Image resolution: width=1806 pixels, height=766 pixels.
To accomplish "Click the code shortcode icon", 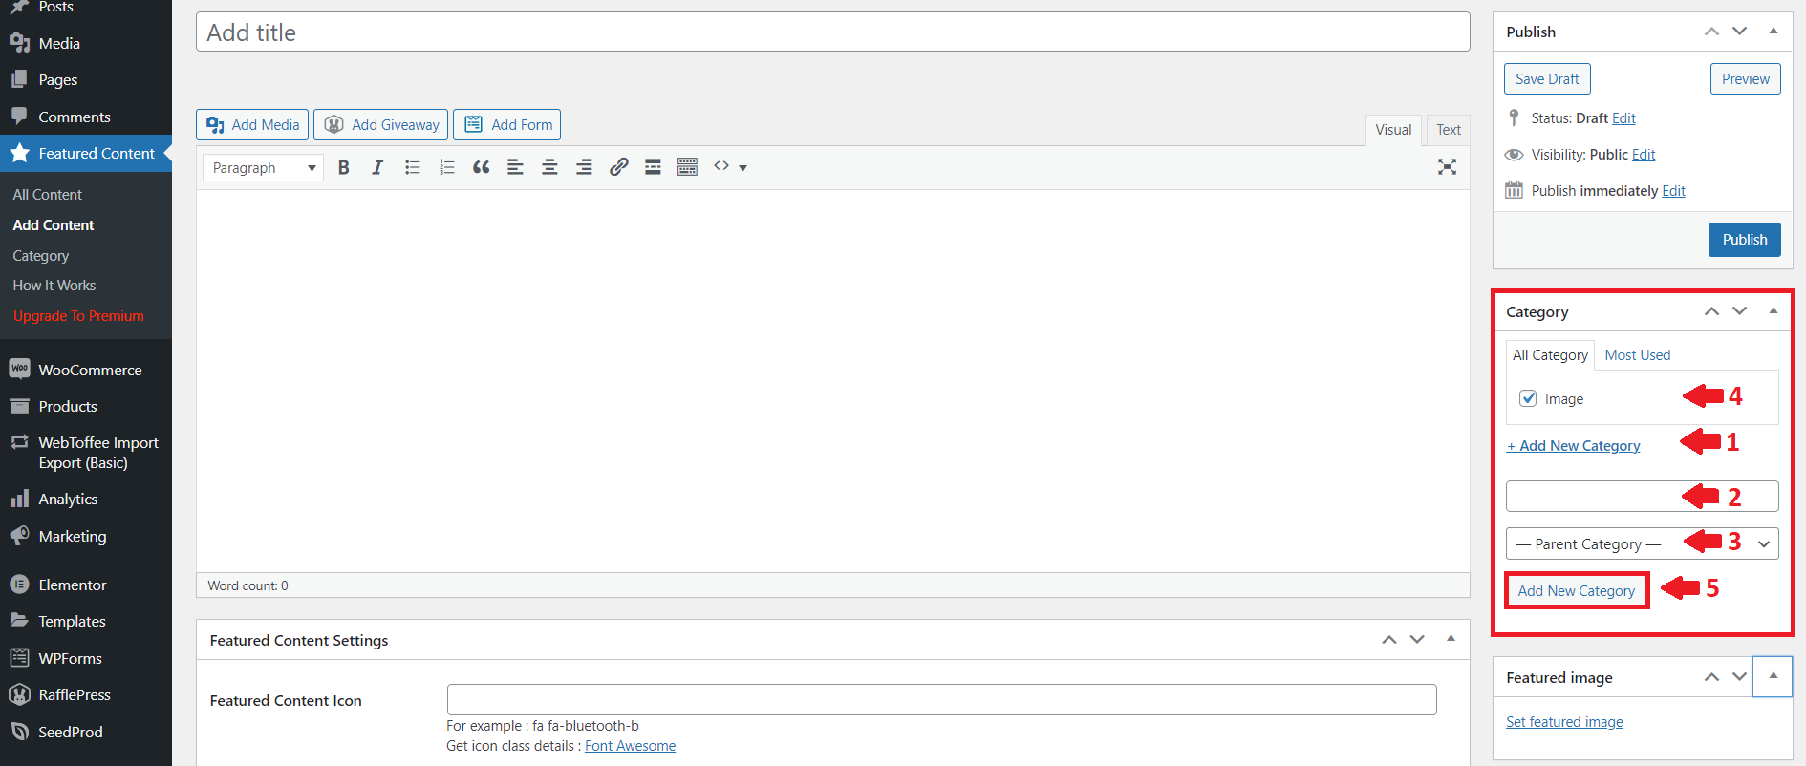I will [721, 166].
